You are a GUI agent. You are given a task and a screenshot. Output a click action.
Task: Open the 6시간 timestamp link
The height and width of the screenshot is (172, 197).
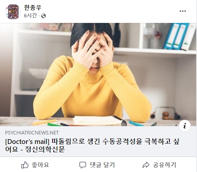(x=30, y=16)
